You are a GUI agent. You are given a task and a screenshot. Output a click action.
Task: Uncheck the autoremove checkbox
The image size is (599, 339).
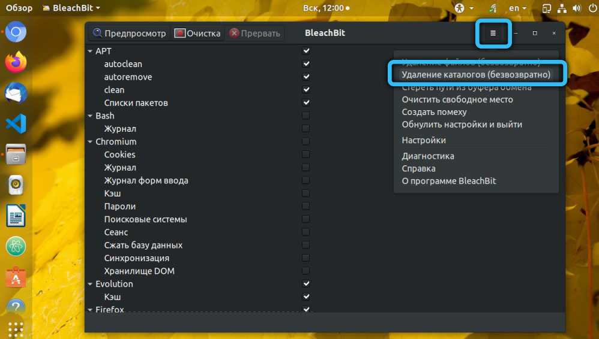[306, 77]
